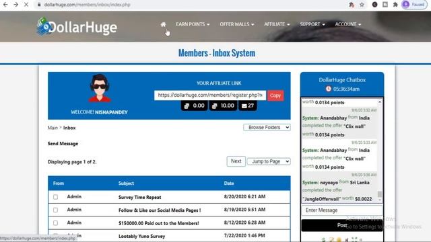Image resolution: width=431 pixels, height=242 pixels.
Task: Click the translate icon in address bar
Action: (x=352, y=5)
